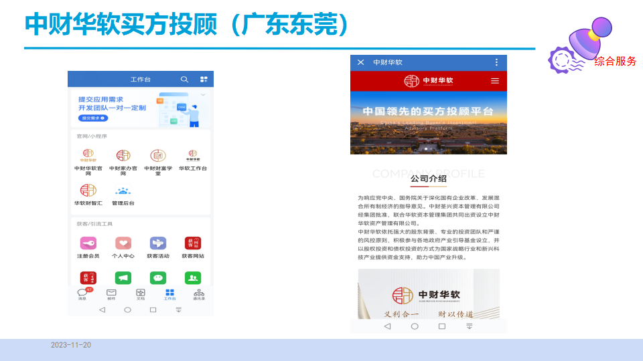This screenshot has height=361, width=643.
Task: Switch to the 邮件 tab
Action: [111, 294]
